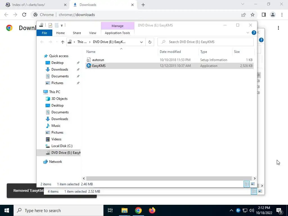Viewport: 288px width, 216px height.
Task: Switch back window to Large icons view
Action: coord(260,191)
